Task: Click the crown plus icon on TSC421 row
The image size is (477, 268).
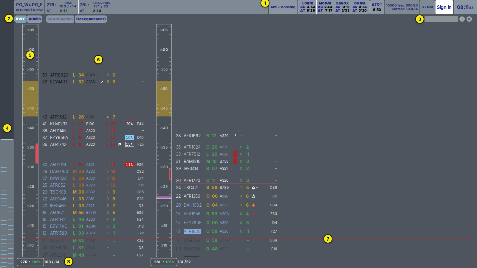Action: [x=255, y=188]
